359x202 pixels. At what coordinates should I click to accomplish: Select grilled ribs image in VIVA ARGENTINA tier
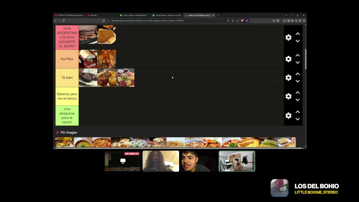[x=88, y=35]
